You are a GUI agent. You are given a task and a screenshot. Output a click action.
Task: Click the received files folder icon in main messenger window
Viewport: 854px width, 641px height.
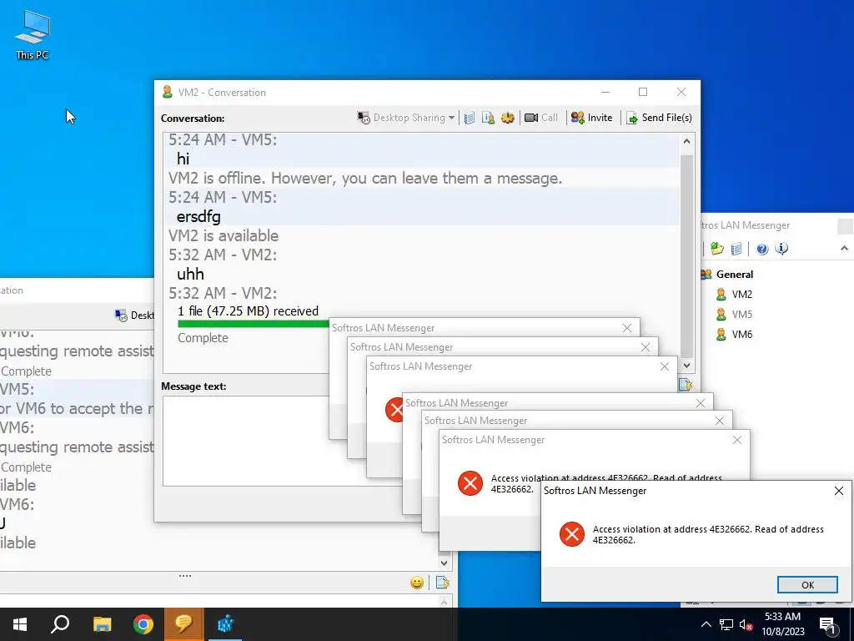click(717, 249)
